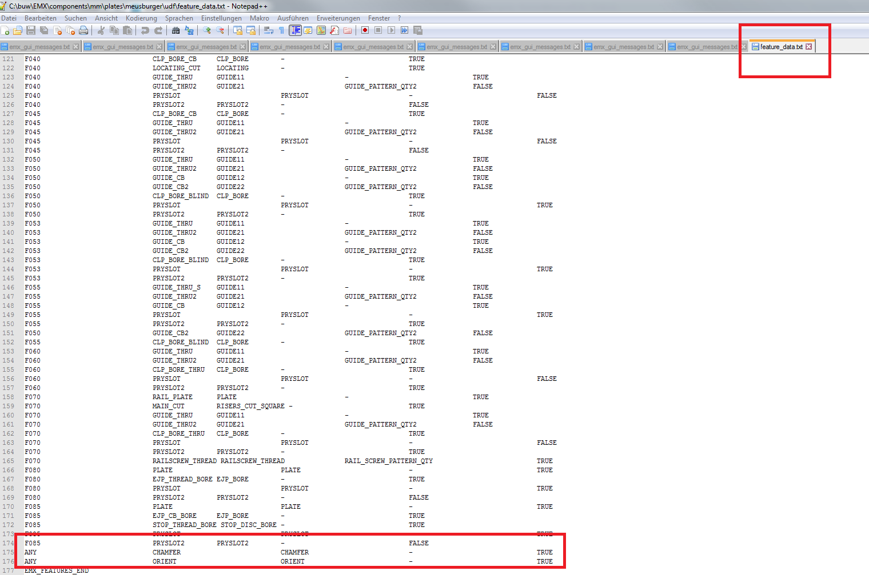Viewport: 869px width, 575px height.
Task: Click the Cut scissors icon
Action: [x=101, y=30]
